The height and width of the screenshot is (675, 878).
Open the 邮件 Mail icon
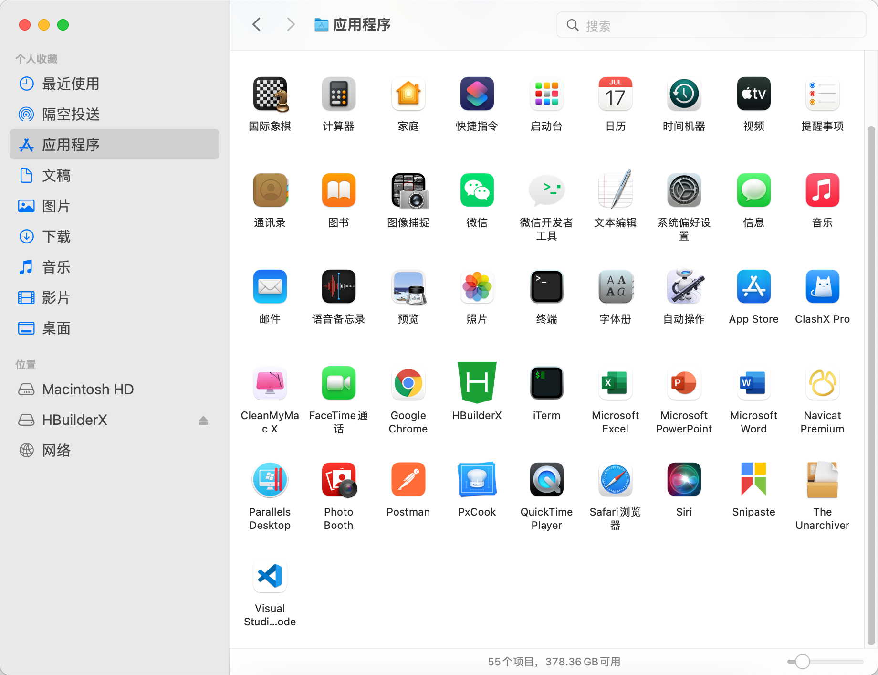(270, 287)
